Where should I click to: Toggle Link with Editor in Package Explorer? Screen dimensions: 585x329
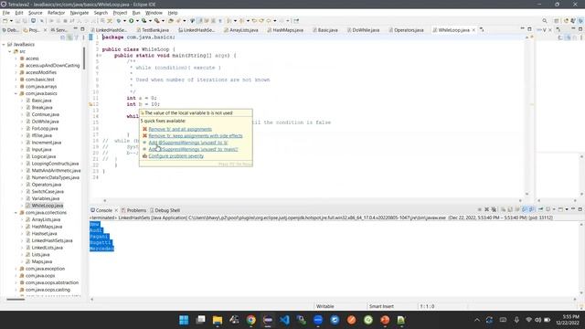(x=69, y=37)
